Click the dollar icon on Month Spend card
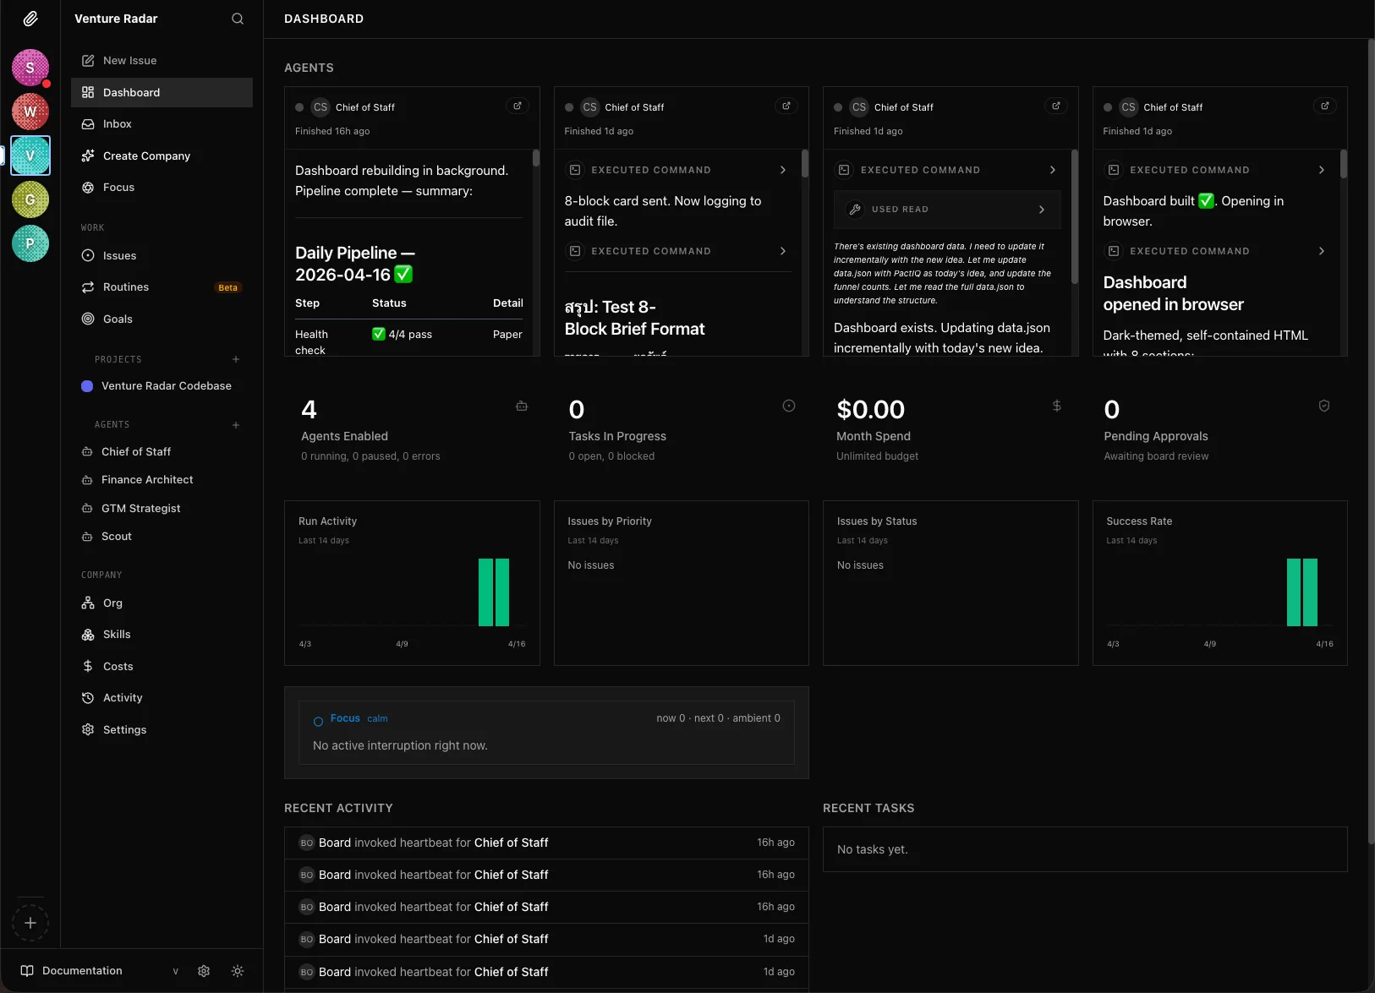This screenshot has width=1375, height=993. pyautogui.click(x=1056, y=406)
